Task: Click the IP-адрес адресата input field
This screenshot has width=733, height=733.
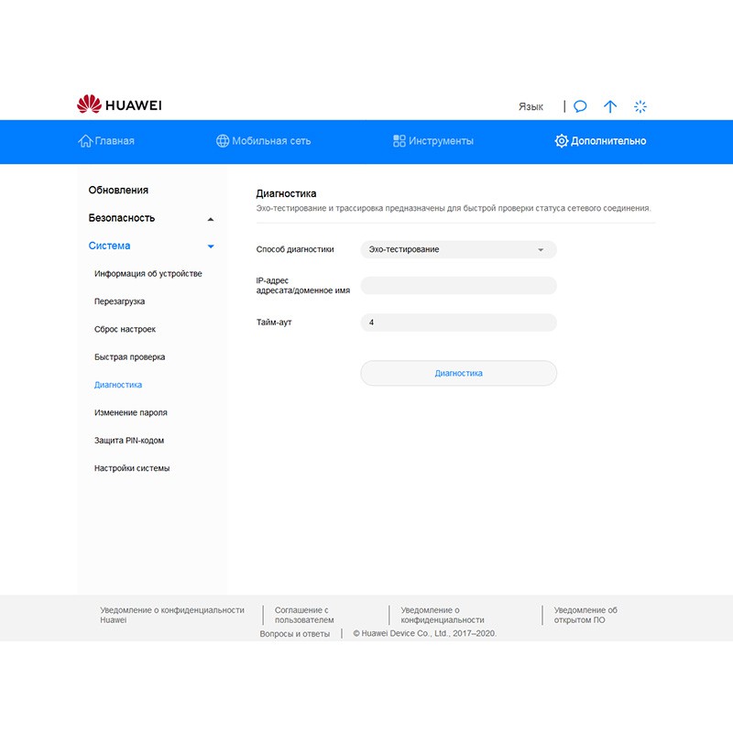Action: click(458, 286)
